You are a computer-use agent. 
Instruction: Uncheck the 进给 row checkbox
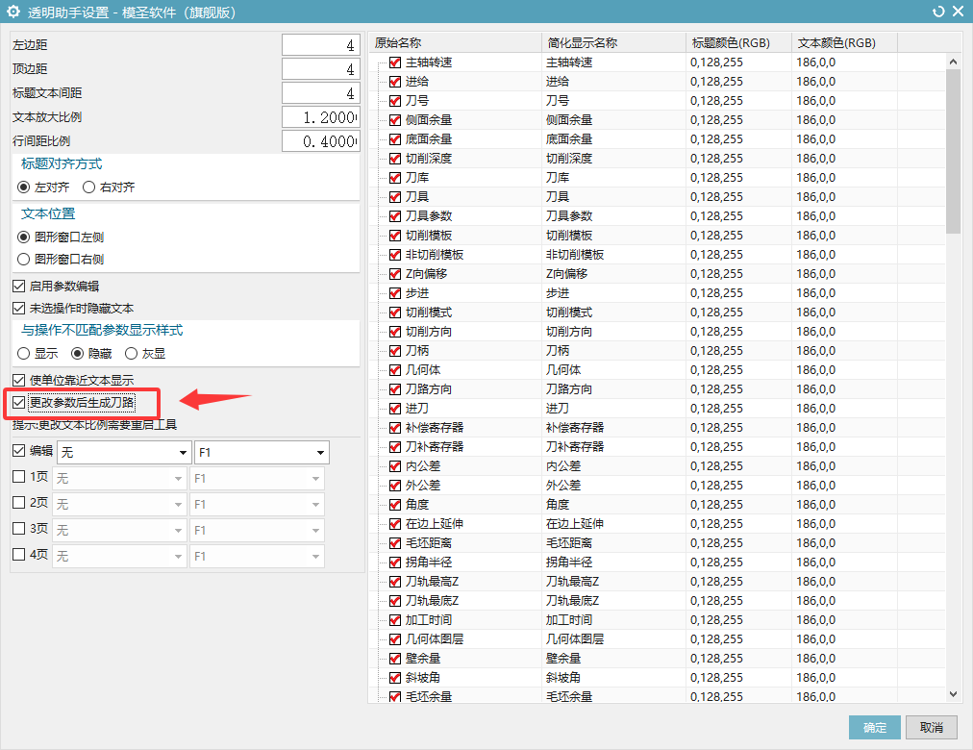(395, 82)
